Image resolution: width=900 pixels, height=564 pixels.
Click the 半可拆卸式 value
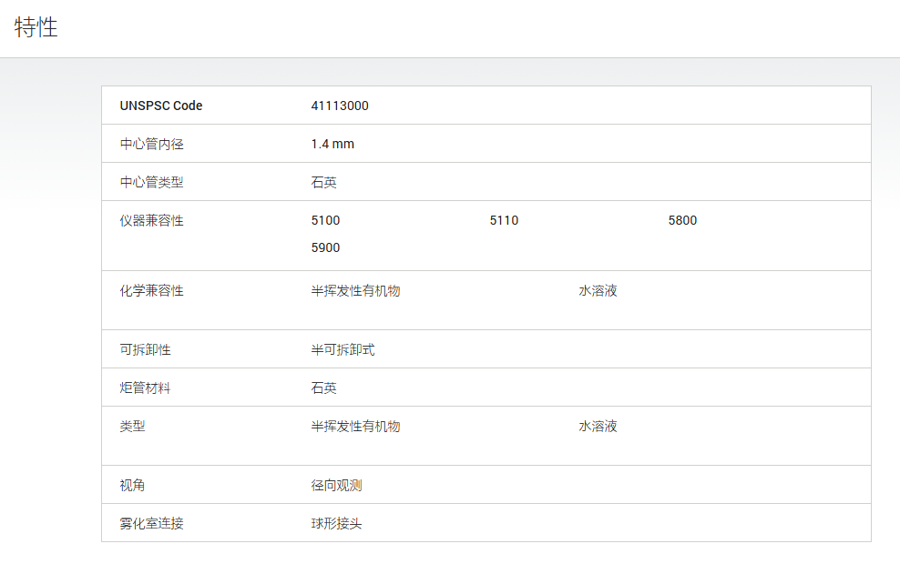tap(343, 349)
